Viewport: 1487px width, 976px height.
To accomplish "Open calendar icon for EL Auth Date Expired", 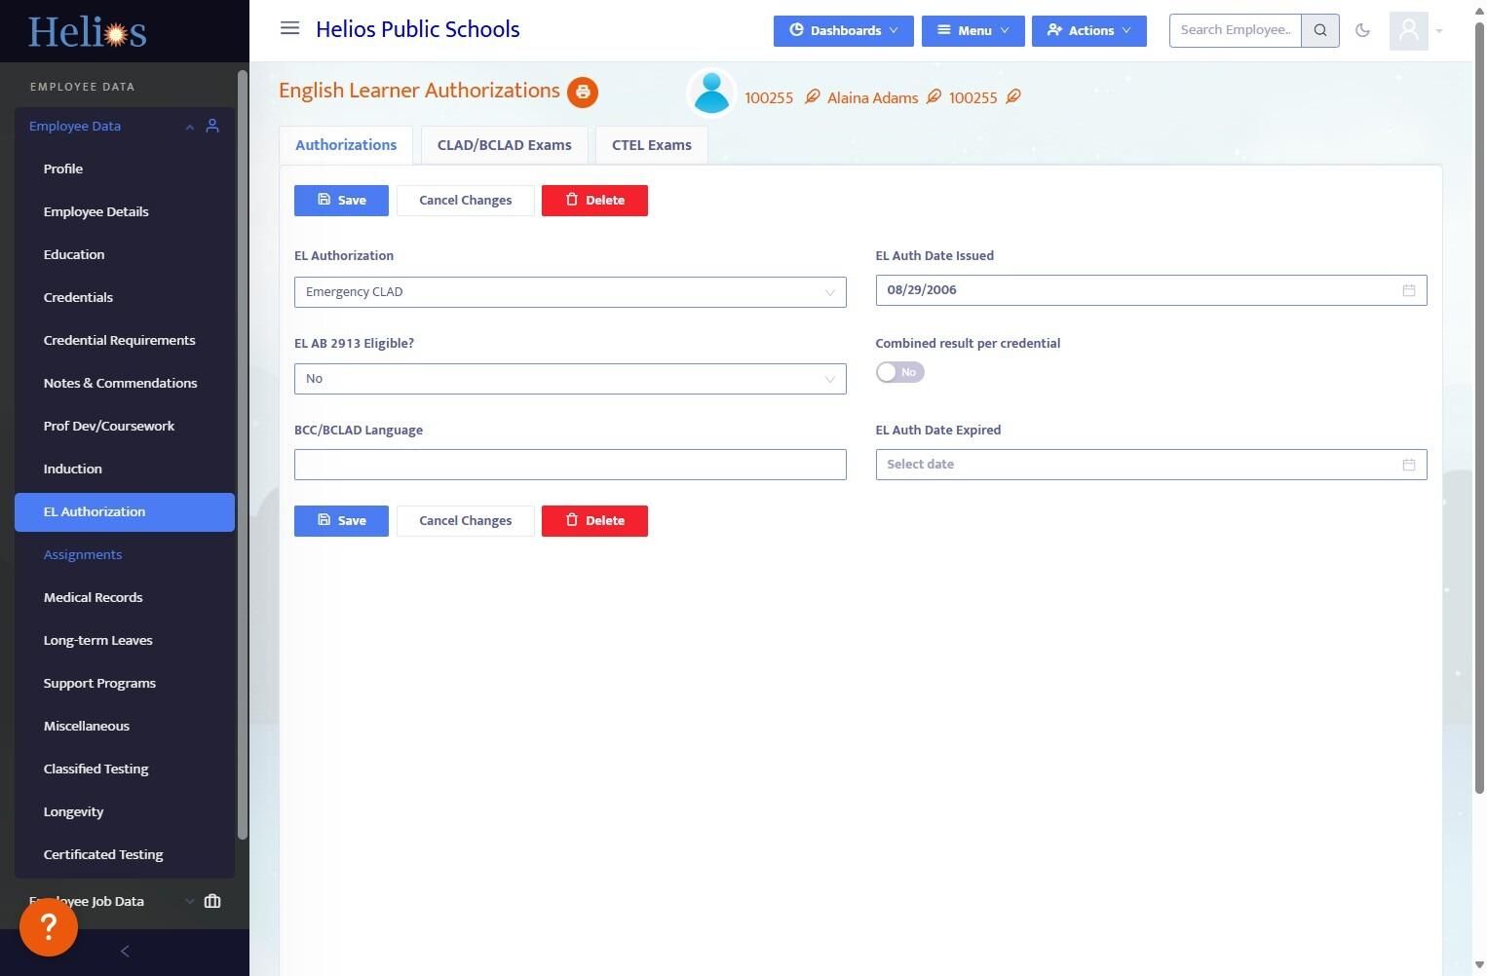I will point(1409,465).
